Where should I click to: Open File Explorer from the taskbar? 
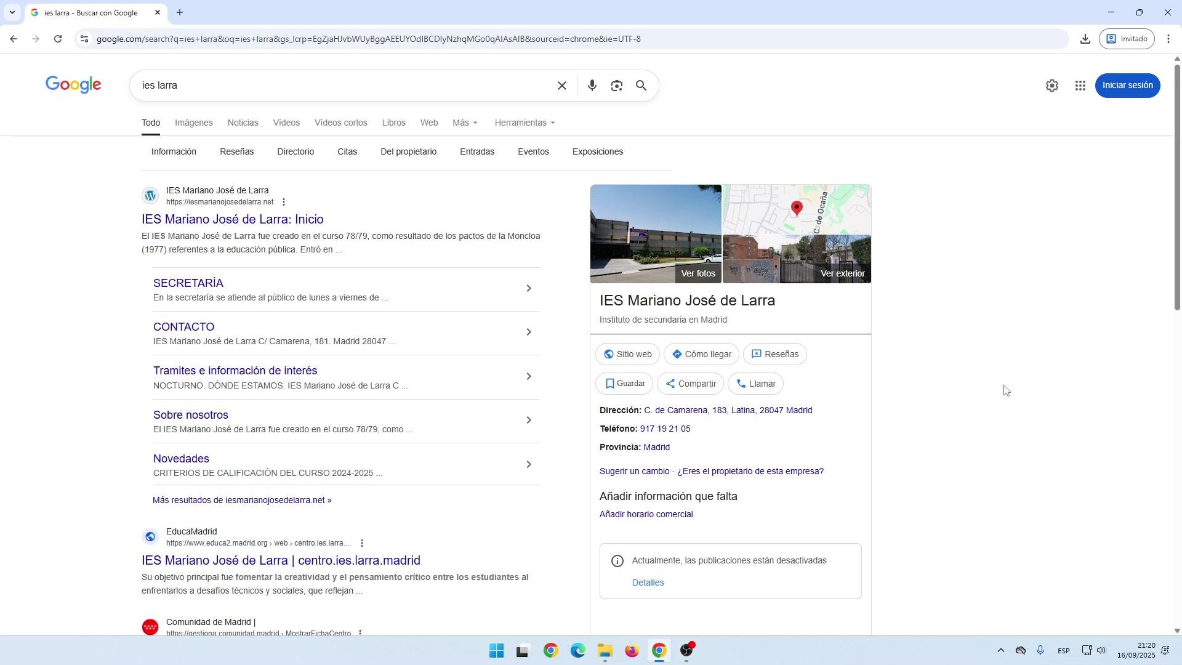pos(605,651)
